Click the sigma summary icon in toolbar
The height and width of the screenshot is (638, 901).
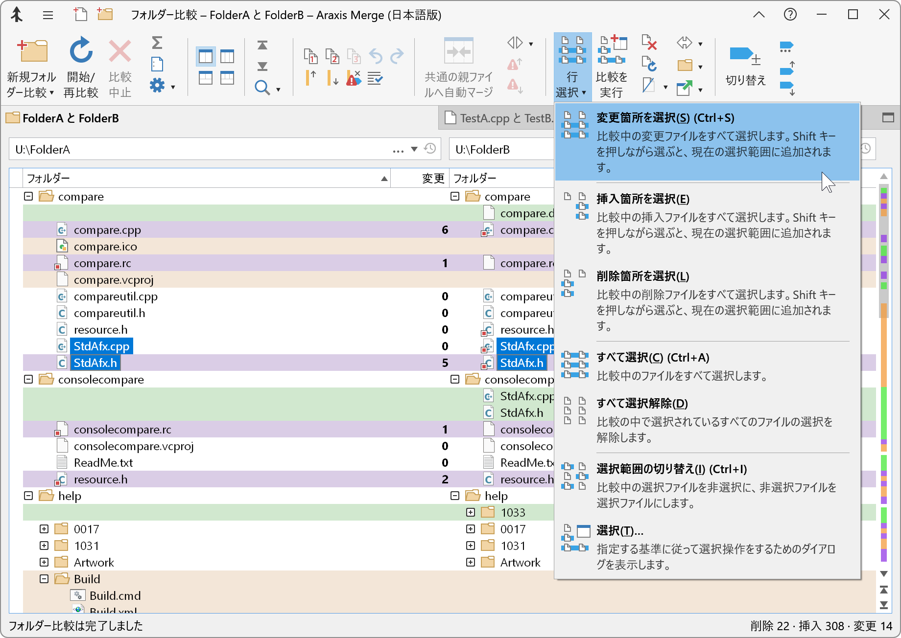(157, 43)
